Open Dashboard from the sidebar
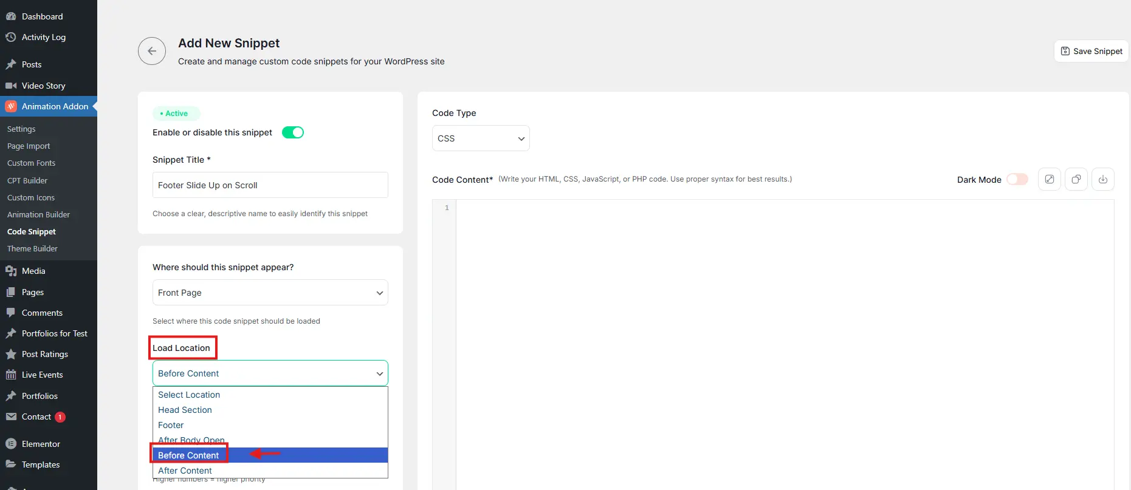The image size is (1131, 490). pos(42,16)
